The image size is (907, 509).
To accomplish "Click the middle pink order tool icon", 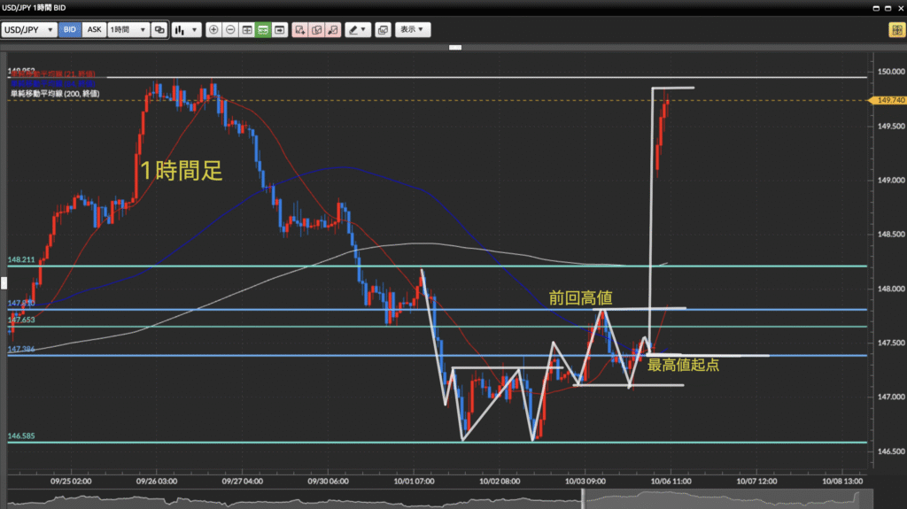I will point(316,29).
